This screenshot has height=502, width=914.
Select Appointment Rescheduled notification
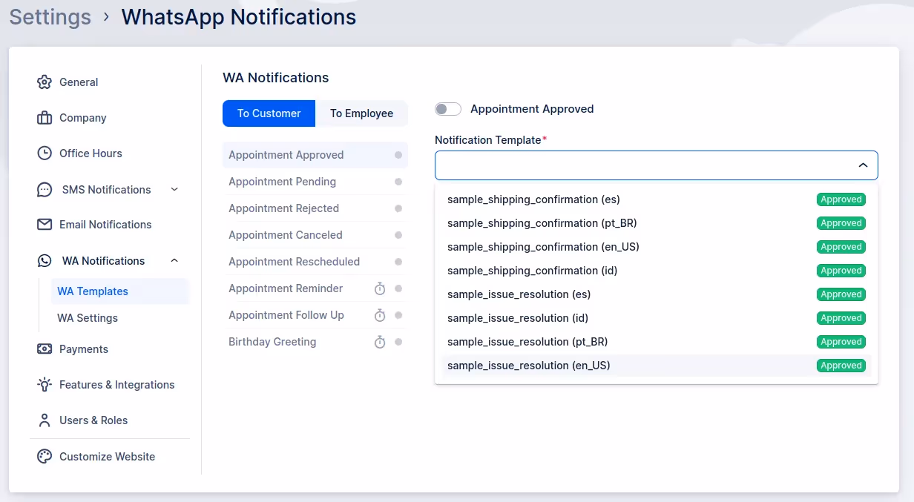tap(315, 262)
